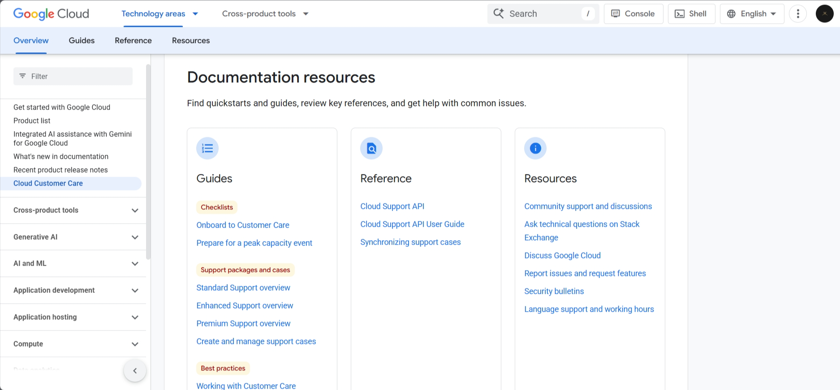Launch Cloud Shell from the header
The width and height of the screenshot is (840, 390).
(691, 14)
